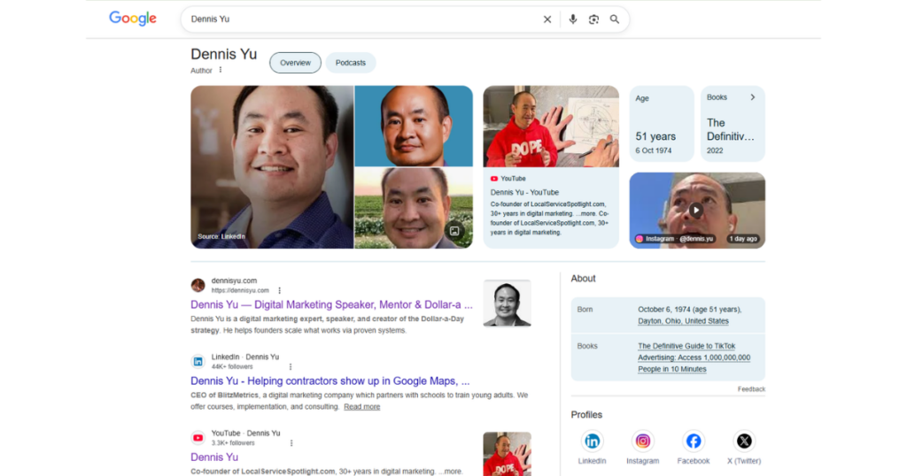
Task: Open the YouTube card red hoodie thumbnail
Action: click(x=551, y=127)
